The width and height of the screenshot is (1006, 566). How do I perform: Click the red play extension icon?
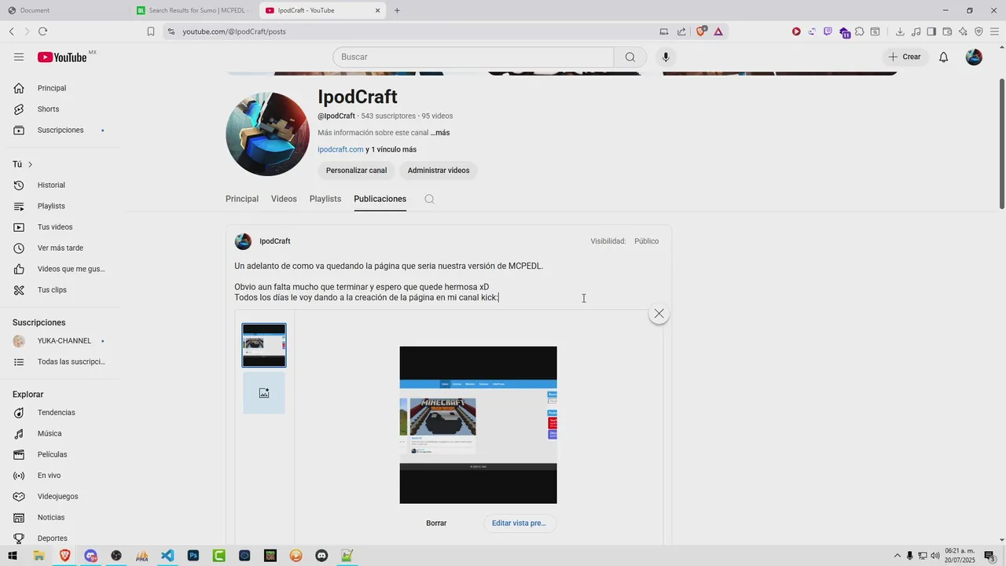[796, 31]
